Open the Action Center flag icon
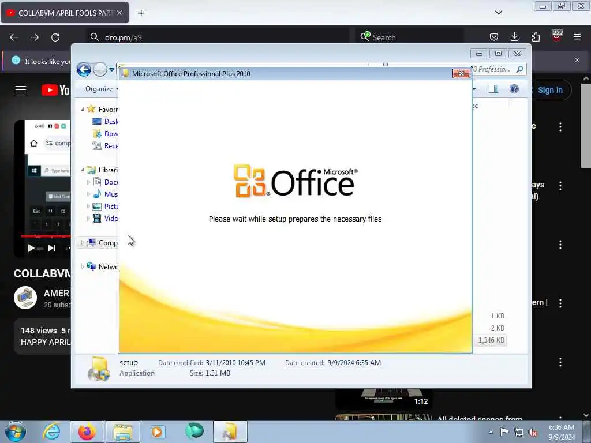Viewport: 591px width, 443px height. [x=504, y=432]
